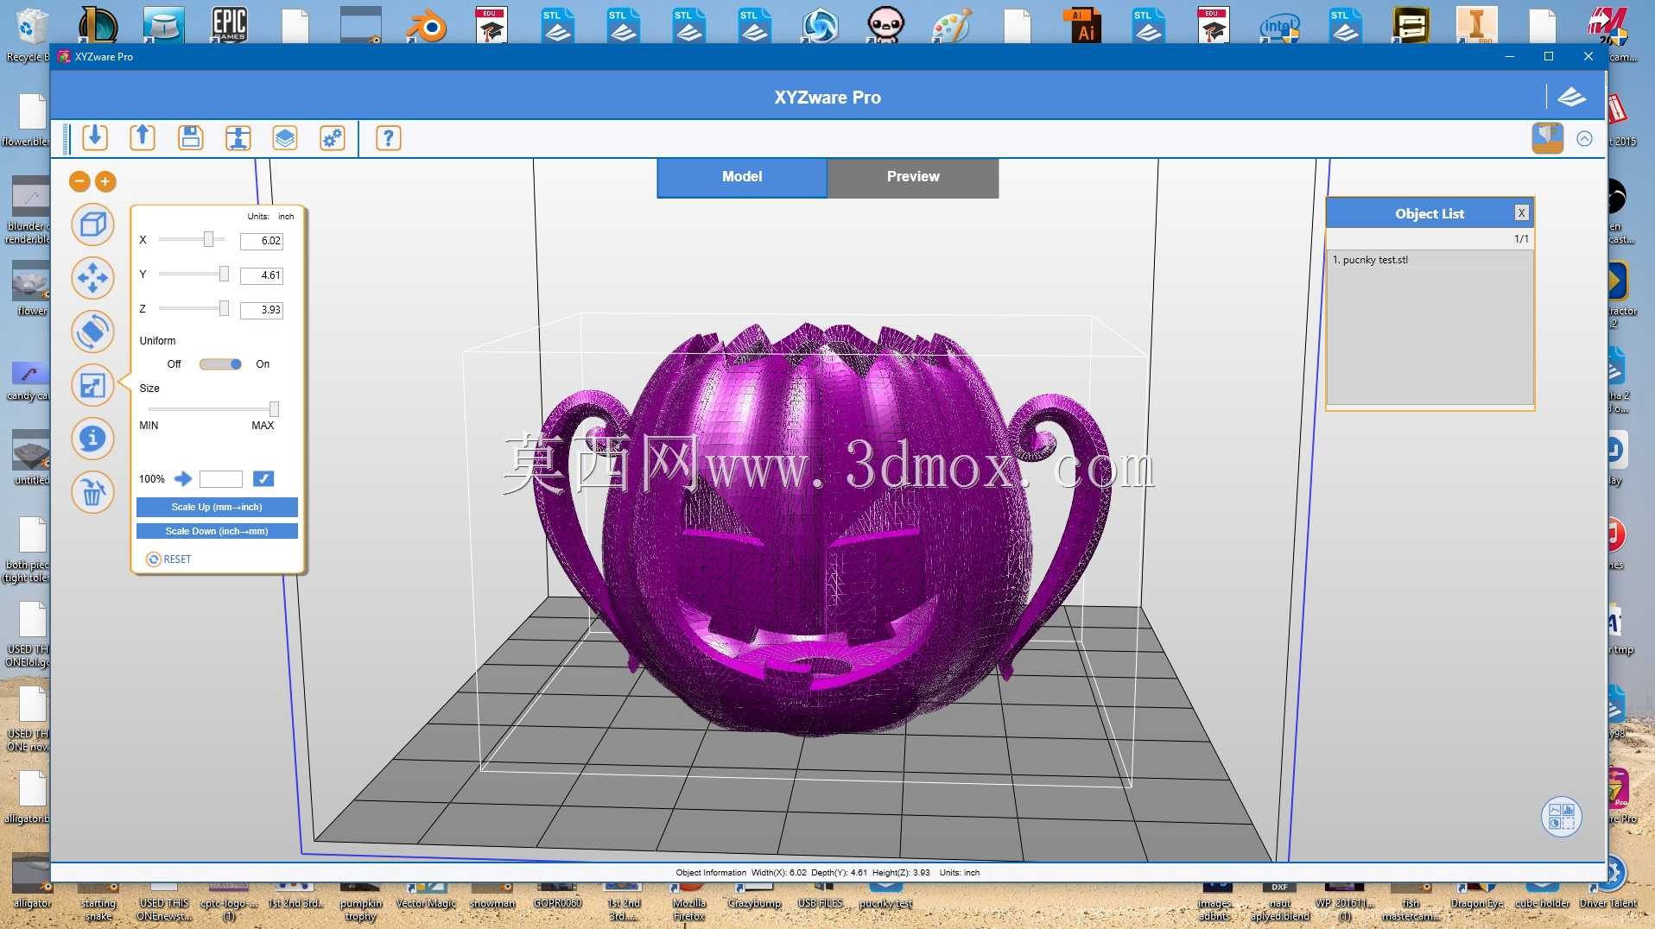This screenshot has height=929, width=1655.
Task: Click the Y axis scale slider
Action: pyautogui.click(x=192, y=274)
